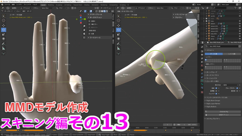The height and width of the screenshot is (136, 242).
Task: Click the New MMD Model armature name field
Action: tap(224, 46)
